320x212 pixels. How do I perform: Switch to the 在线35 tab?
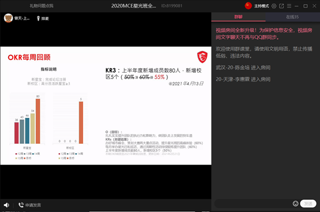coord(292,17)
